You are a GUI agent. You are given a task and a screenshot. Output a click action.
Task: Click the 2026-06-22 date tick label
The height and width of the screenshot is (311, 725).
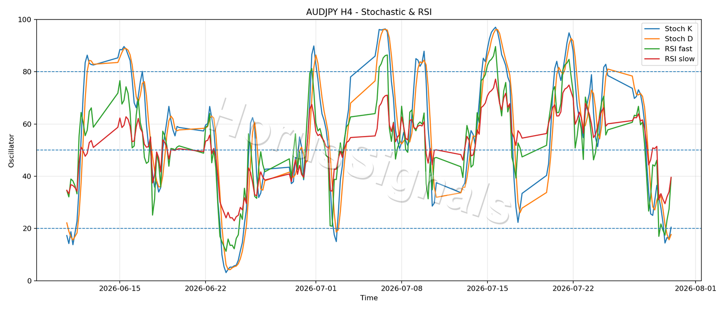pos(205,288)
